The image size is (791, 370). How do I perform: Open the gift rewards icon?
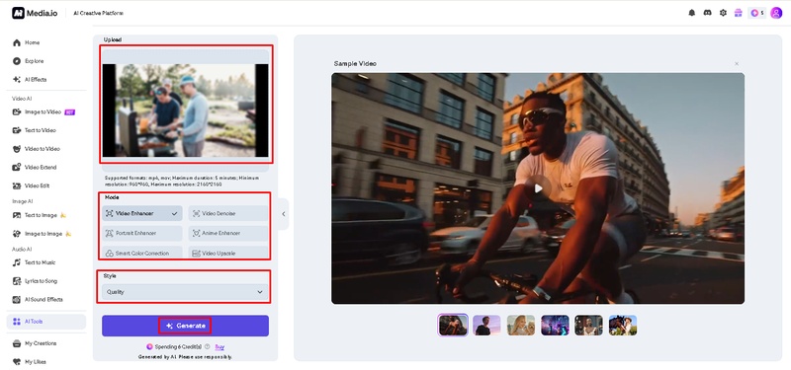tap(738, 13)
